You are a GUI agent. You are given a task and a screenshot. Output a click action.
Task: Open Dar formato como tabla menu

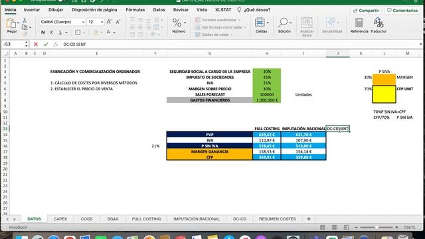click(220, 27)
